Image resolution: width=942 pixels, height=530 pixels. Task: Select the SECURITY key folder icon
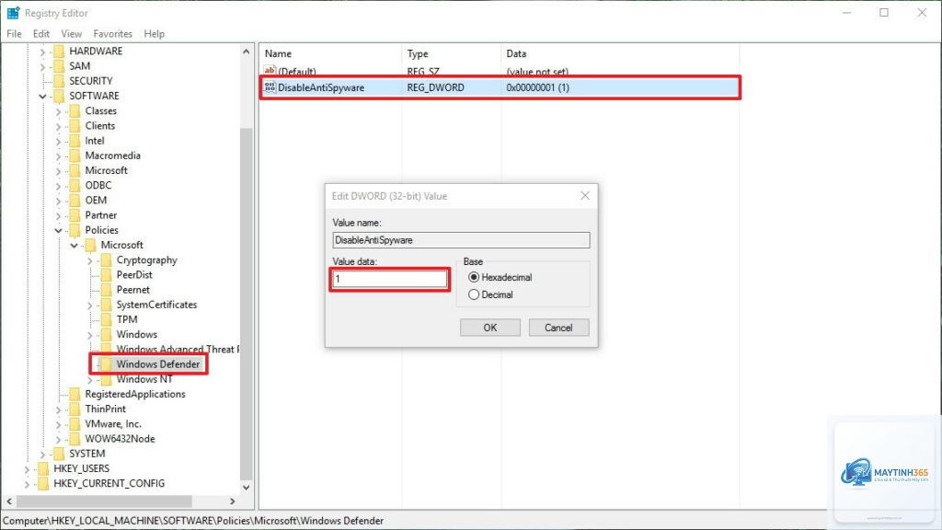(x=59, y=81)
